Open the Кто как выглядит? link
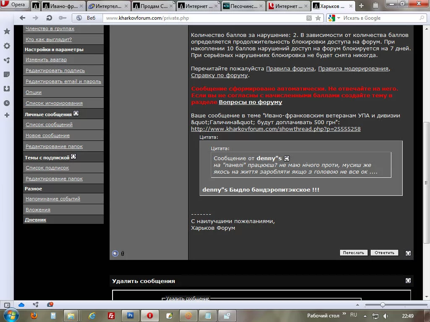Image resolution: width=430 pixels, height=322 pixels. pyautogui.click(x=49, y=39)
